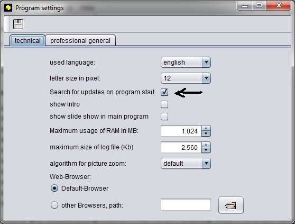Select the technical tab

27,40
